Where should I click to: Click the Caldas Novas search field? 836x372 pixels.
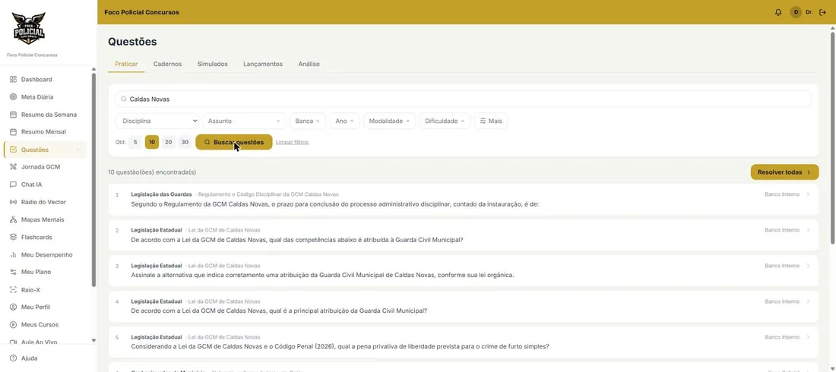pyautogui.click(x=464, y=99)
